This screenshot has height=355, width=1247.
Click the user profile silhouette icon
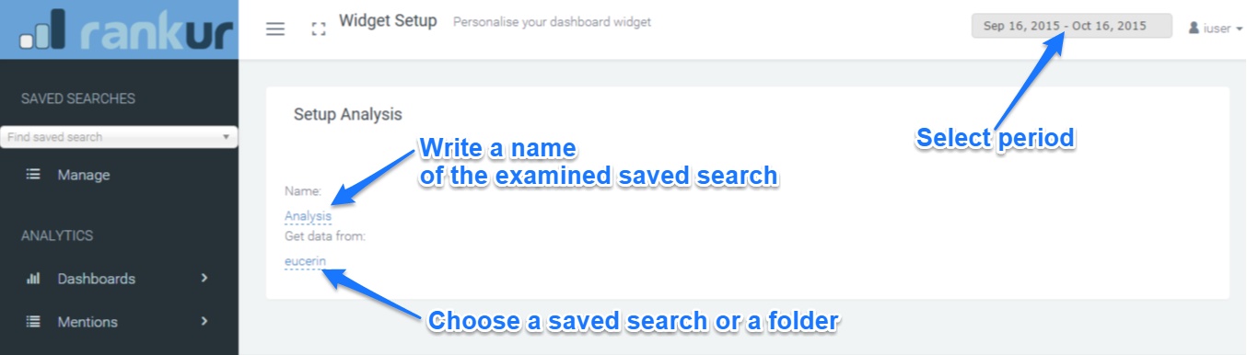point(1194,28)
